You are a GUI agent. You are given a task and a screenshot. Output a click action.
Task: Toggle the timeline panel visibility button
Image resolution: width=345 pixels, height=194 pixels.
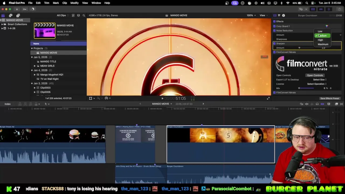[x=321, y=9]
